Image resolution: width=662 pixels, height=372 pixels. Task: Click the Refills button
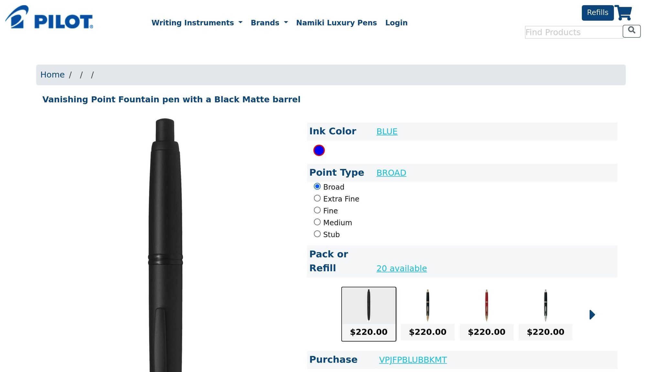[x=597, y=12]
